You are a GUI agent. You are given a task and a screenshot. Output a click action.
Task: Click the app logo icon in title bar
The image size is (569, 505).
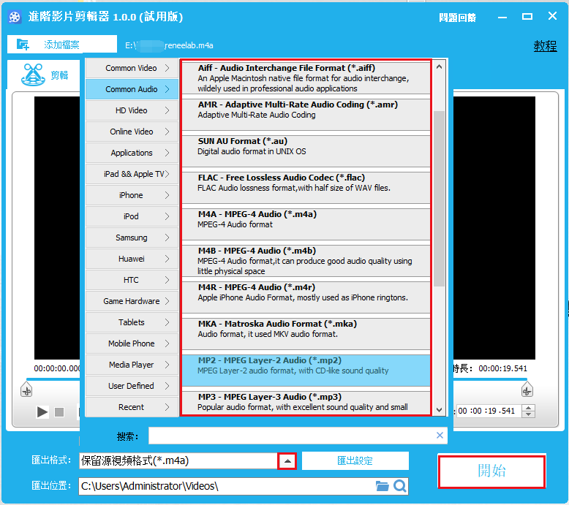click(15, 17)
